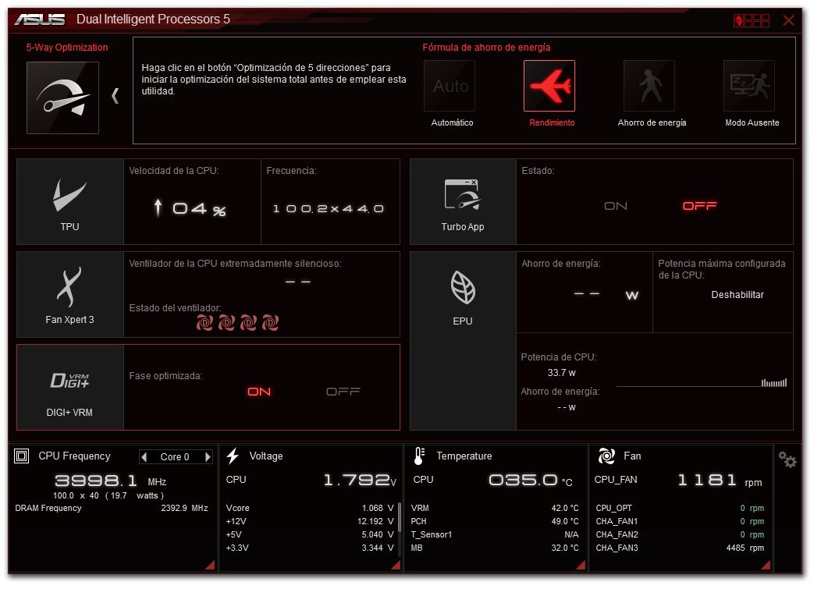The width and height of the screenshot is (814, 589).
Task: Open the DIGI+ VRM module
Action: coord(70,387)
